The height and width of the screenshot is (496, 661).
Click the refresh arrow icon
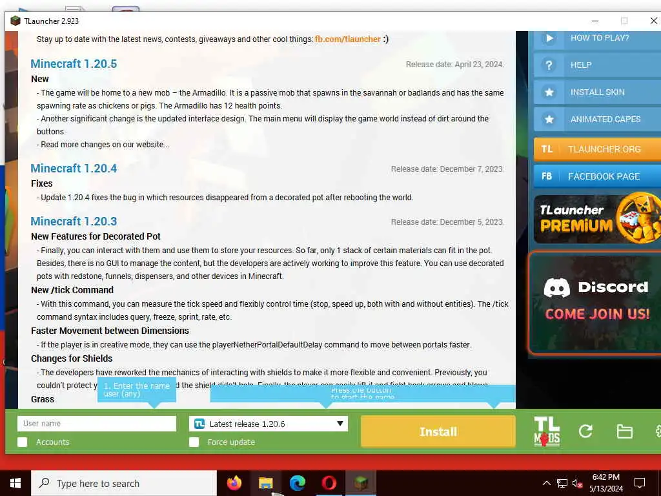(585, 431)
